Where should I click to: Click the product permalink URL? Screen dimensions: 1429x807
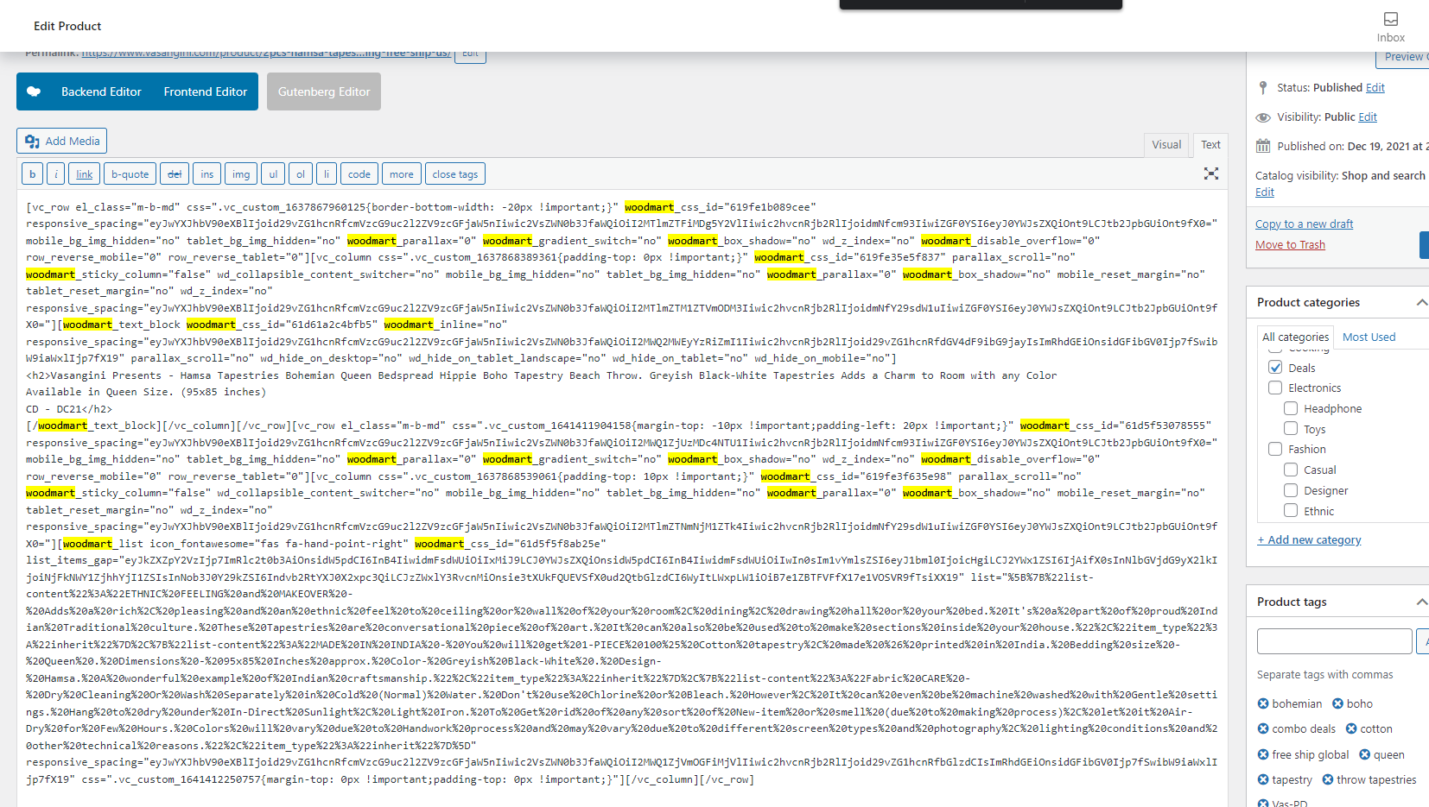(266, 54)
